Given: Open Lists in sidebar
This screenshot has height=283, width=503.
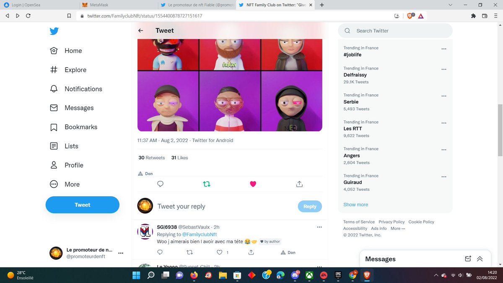Looking at the screenshot, I should (64, 146).
